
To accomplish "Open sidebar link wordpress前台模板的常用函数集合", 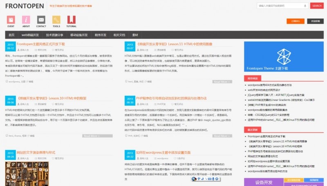I will pos(267,110).
